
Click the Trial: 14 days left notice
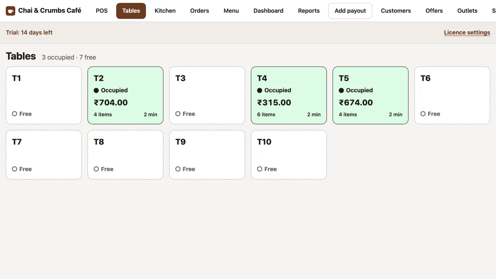point(29,33)
